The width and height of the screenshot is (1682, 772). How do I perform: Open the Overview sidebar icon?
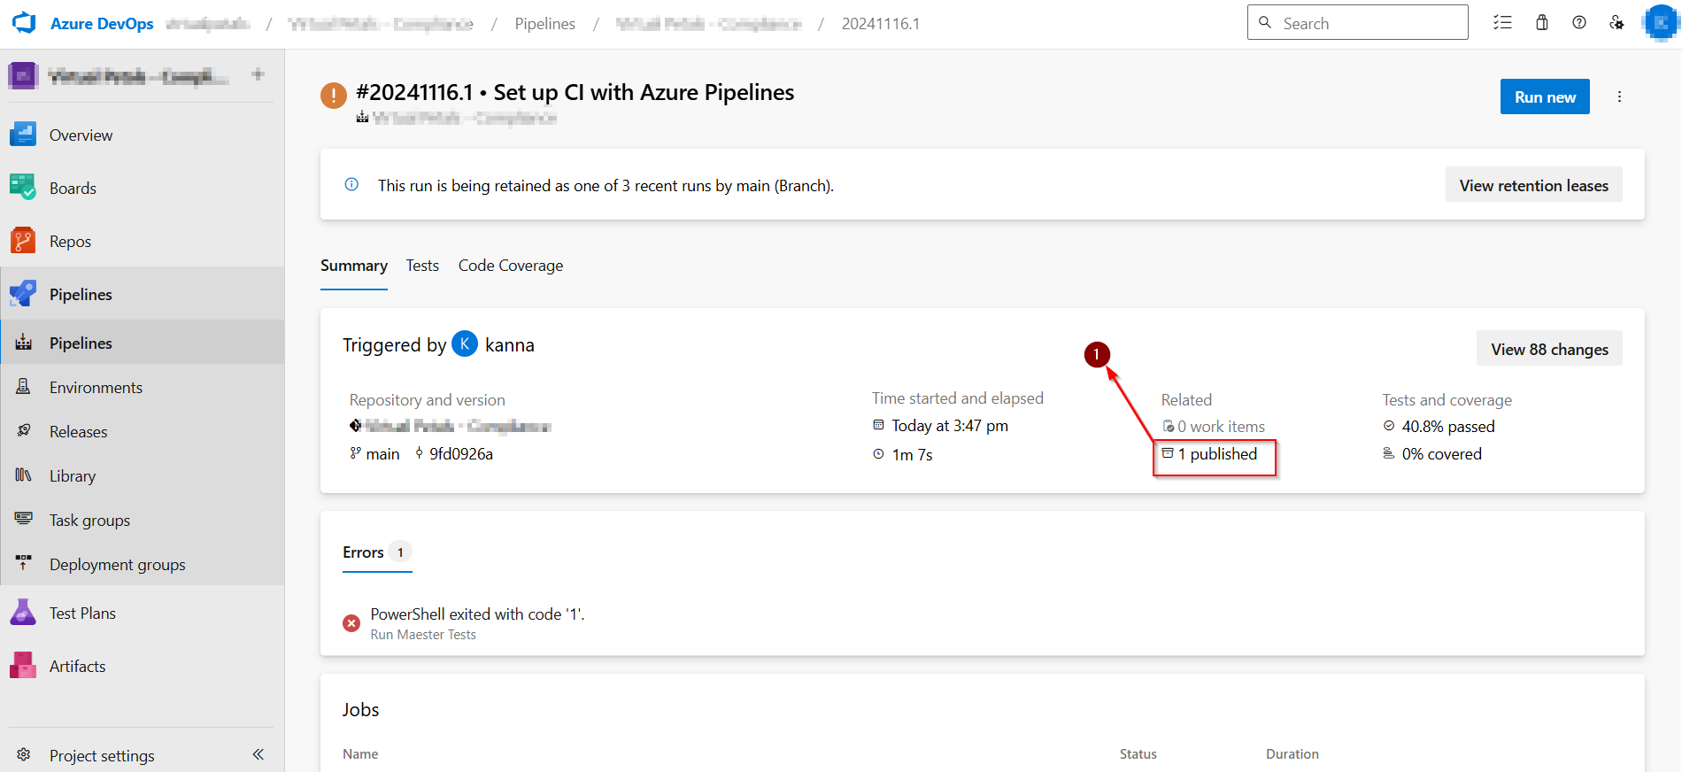click(23, 135)
